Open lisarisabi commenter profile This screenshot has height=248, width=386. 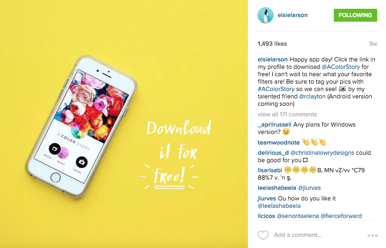point(270,170)
